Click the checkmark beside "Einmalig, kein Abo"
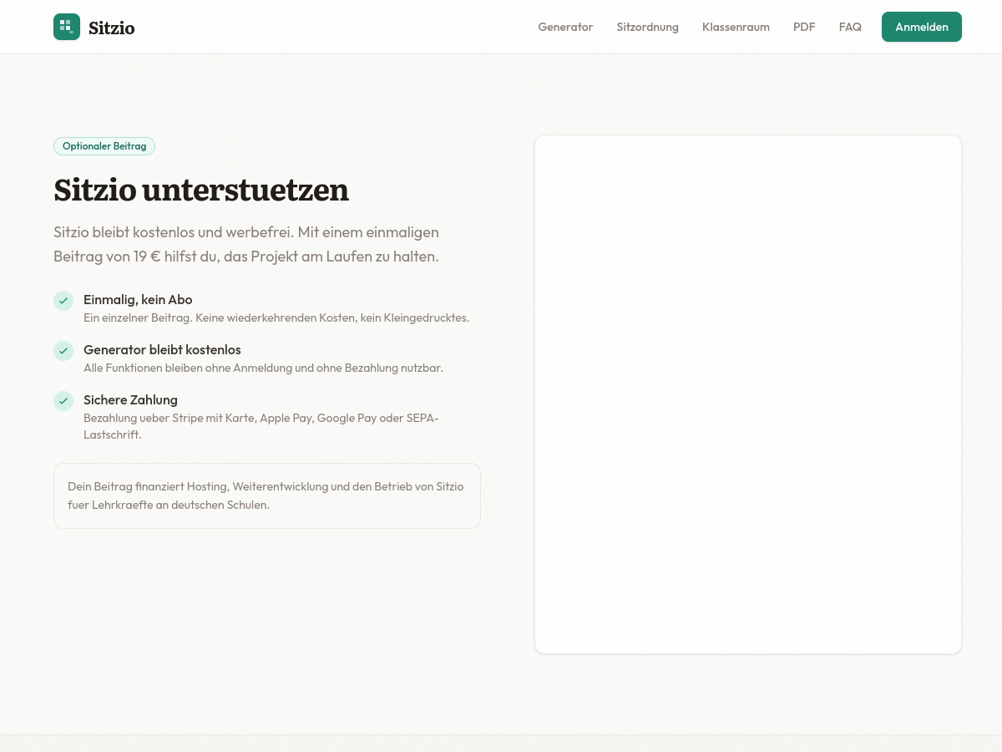1002x752 pixels. coord(63,301)
